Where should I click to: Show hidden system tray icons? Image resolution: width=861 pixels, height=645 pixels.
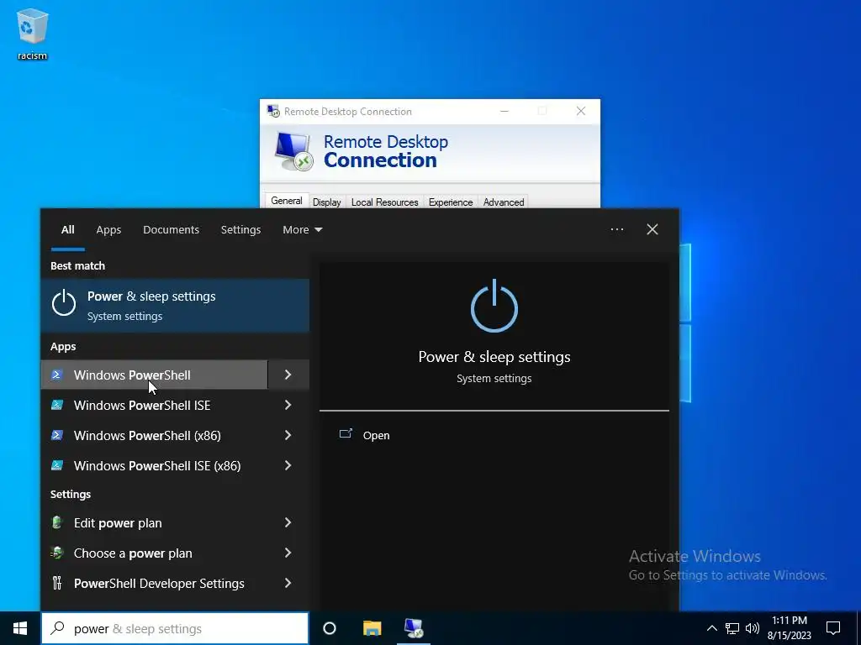point(711,628)
